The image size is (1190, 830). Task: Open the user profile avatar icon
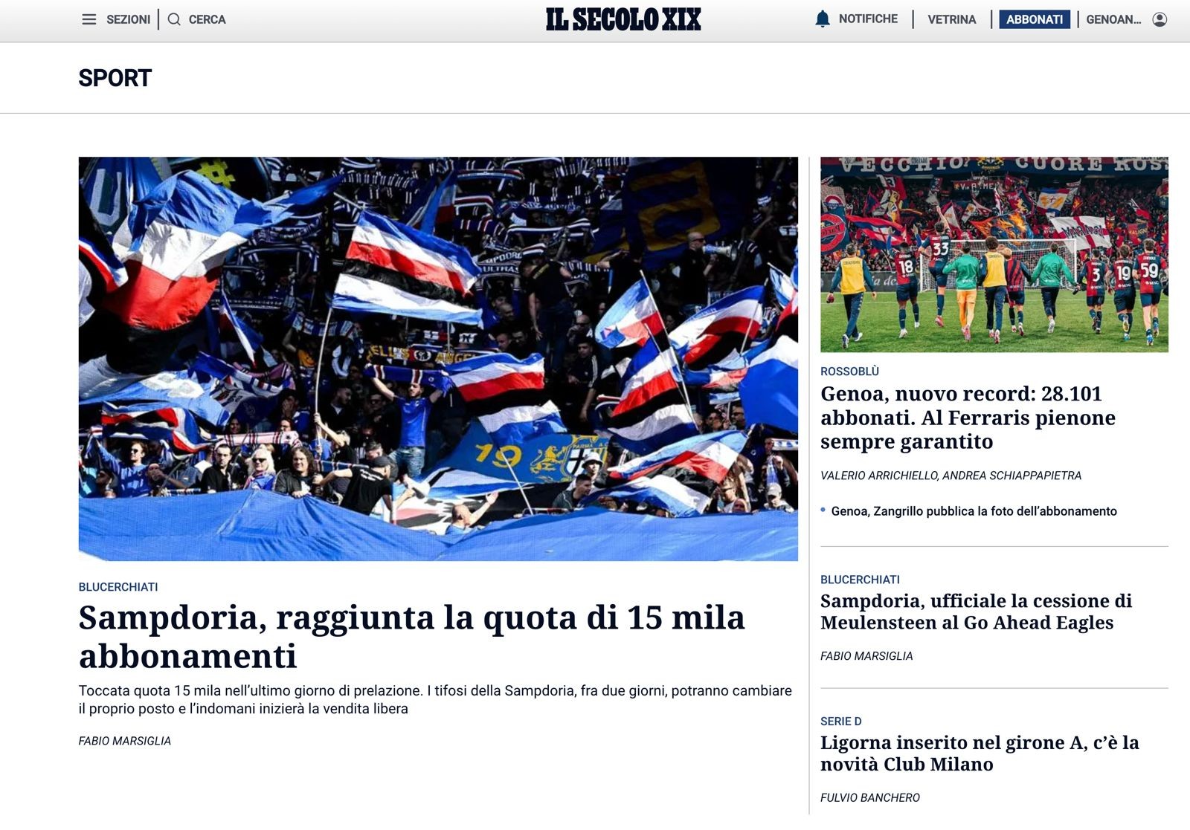click(1160, 19)
